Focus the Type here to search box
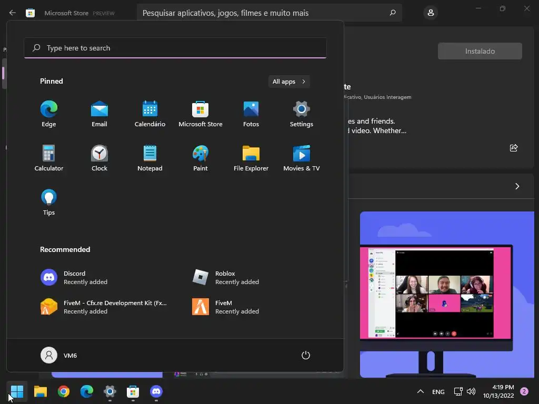Image resolution: width=539 pixels, height=404 pixels. point(175,48)
